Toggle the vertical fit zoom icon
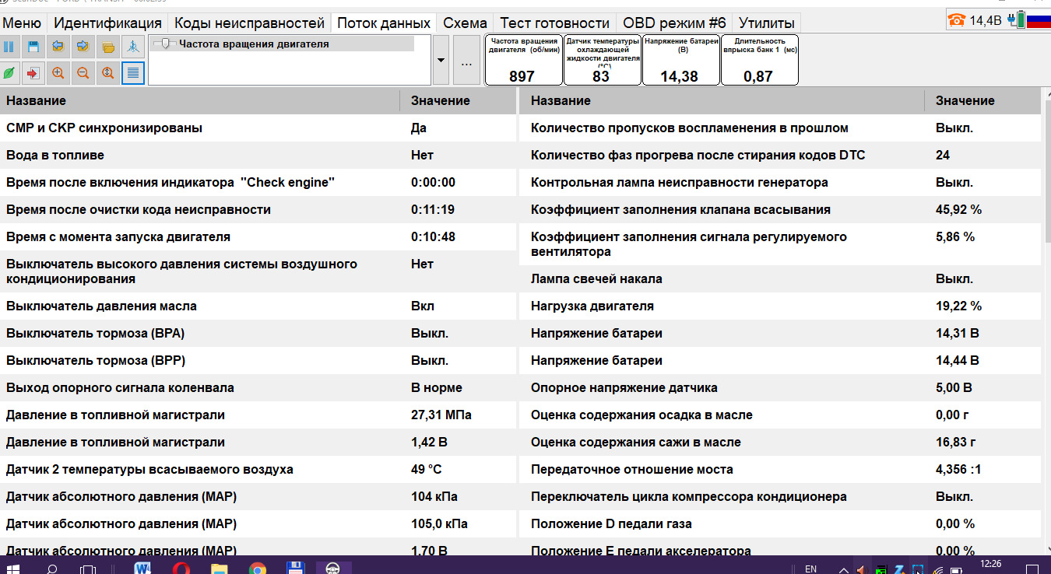The width and height of the screenshot is (1051, 574). point(108,72)
